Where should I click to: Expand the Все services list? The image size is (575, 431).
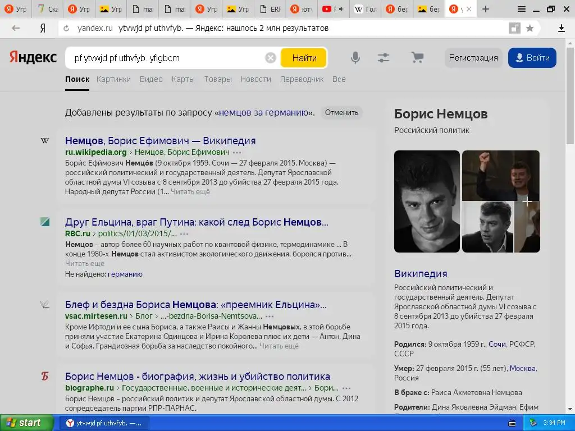339,79
